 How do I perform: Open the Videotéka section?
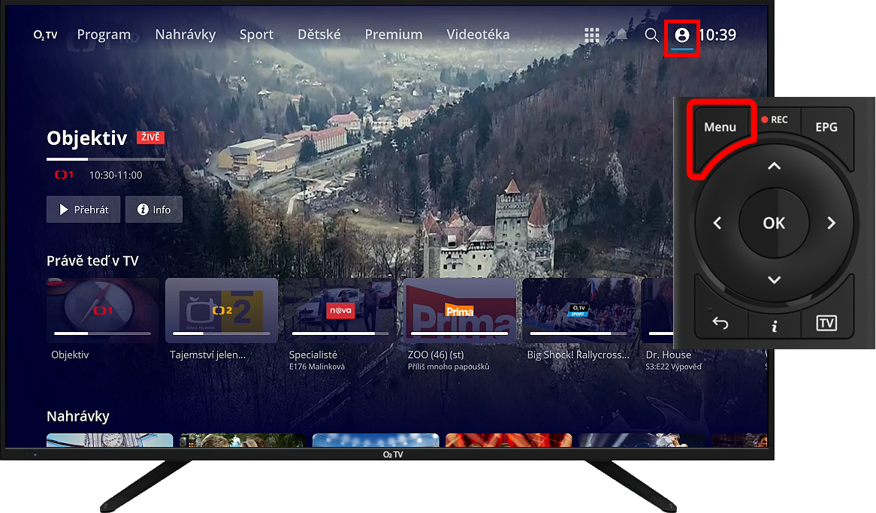[478, 35]
